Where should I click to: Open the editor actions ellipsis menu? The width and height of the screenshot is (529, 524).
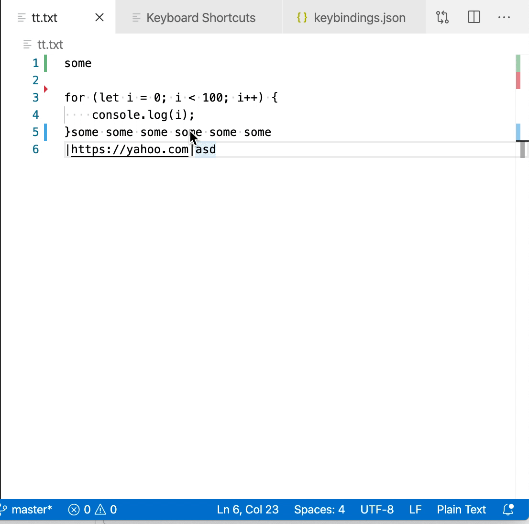pos(504,17)
